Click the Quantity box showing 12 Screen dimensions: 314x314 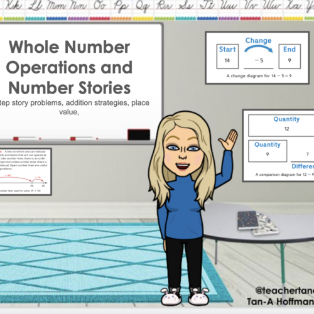pos(281,126)
